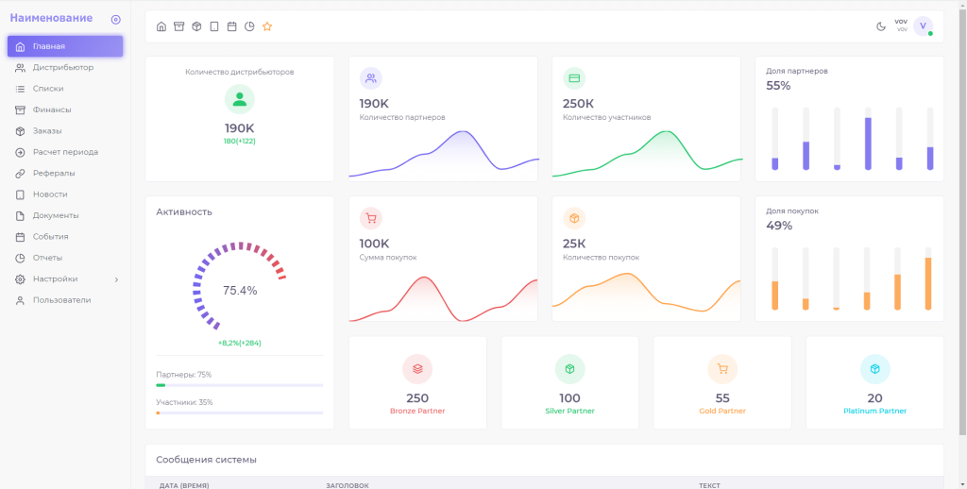
Task: Select Финансы in the sidebar menu
Action: pos(51,110)
